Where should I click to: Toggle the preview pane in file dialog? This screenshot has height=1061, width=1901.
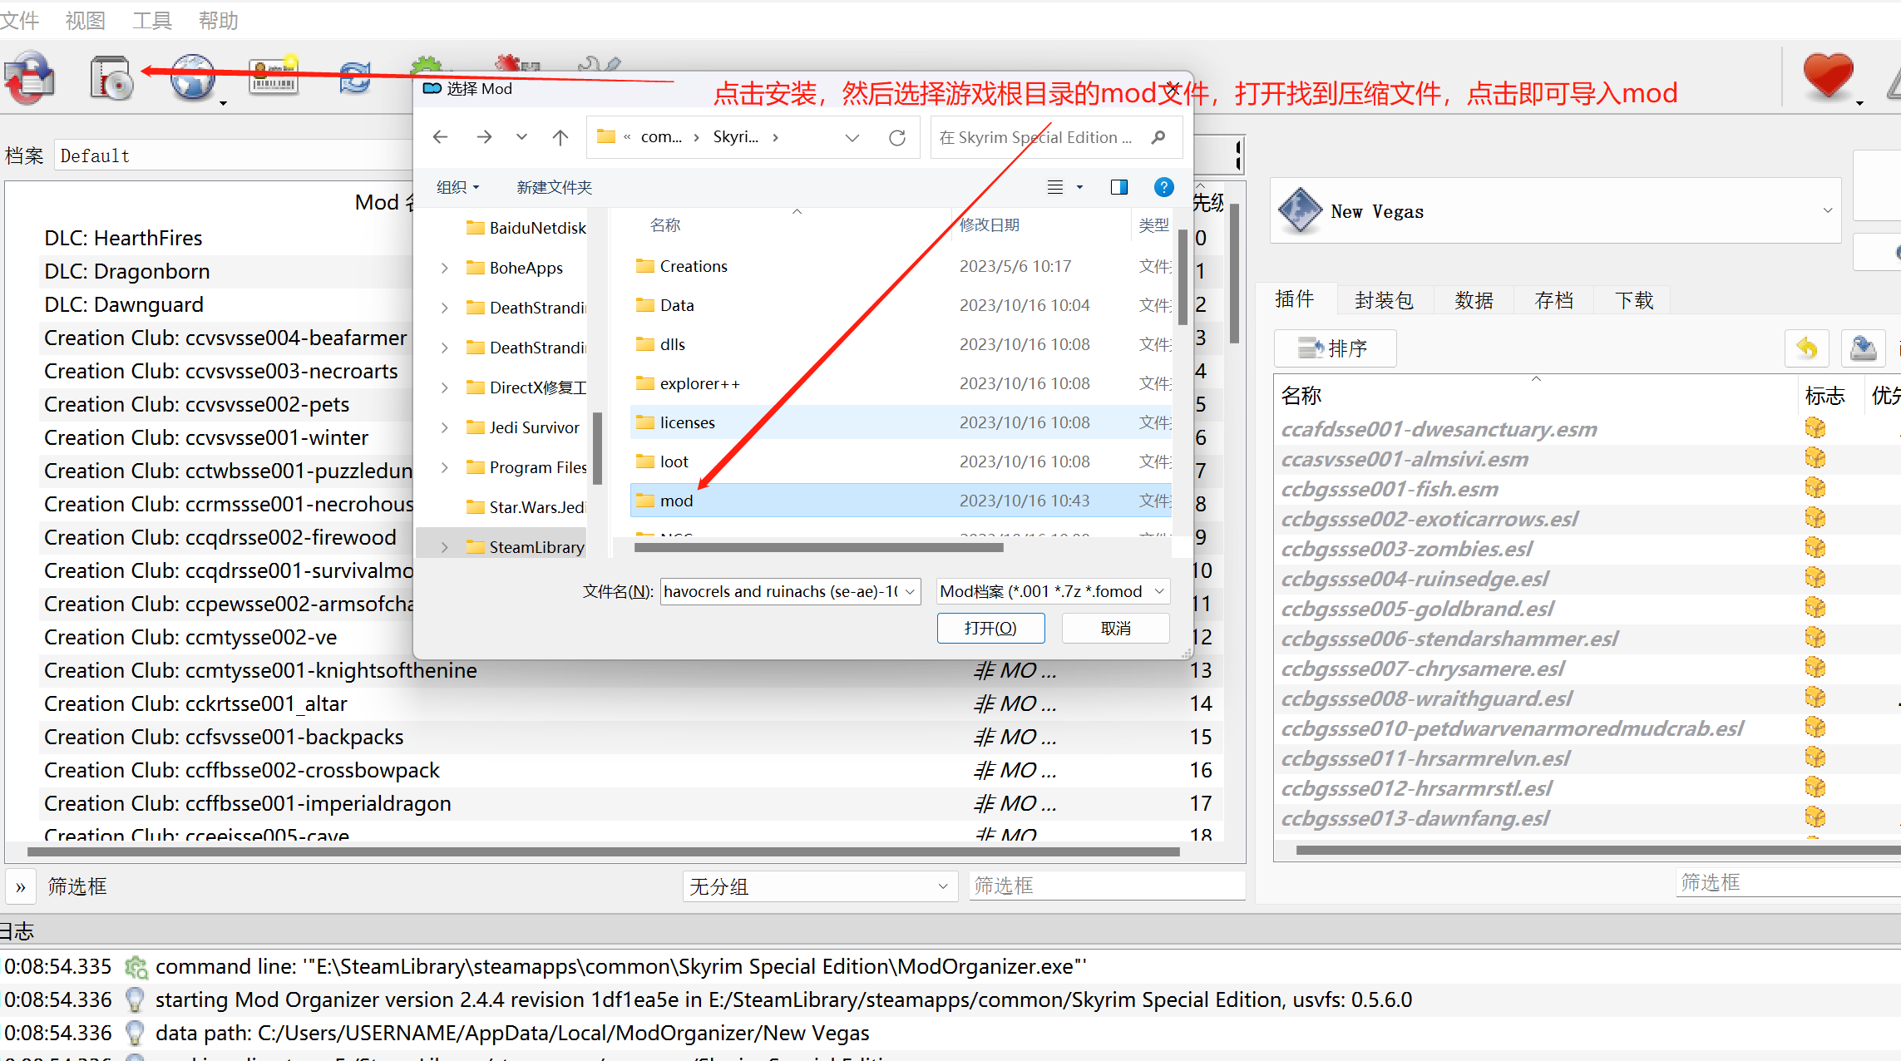(x=1118, y=187)
